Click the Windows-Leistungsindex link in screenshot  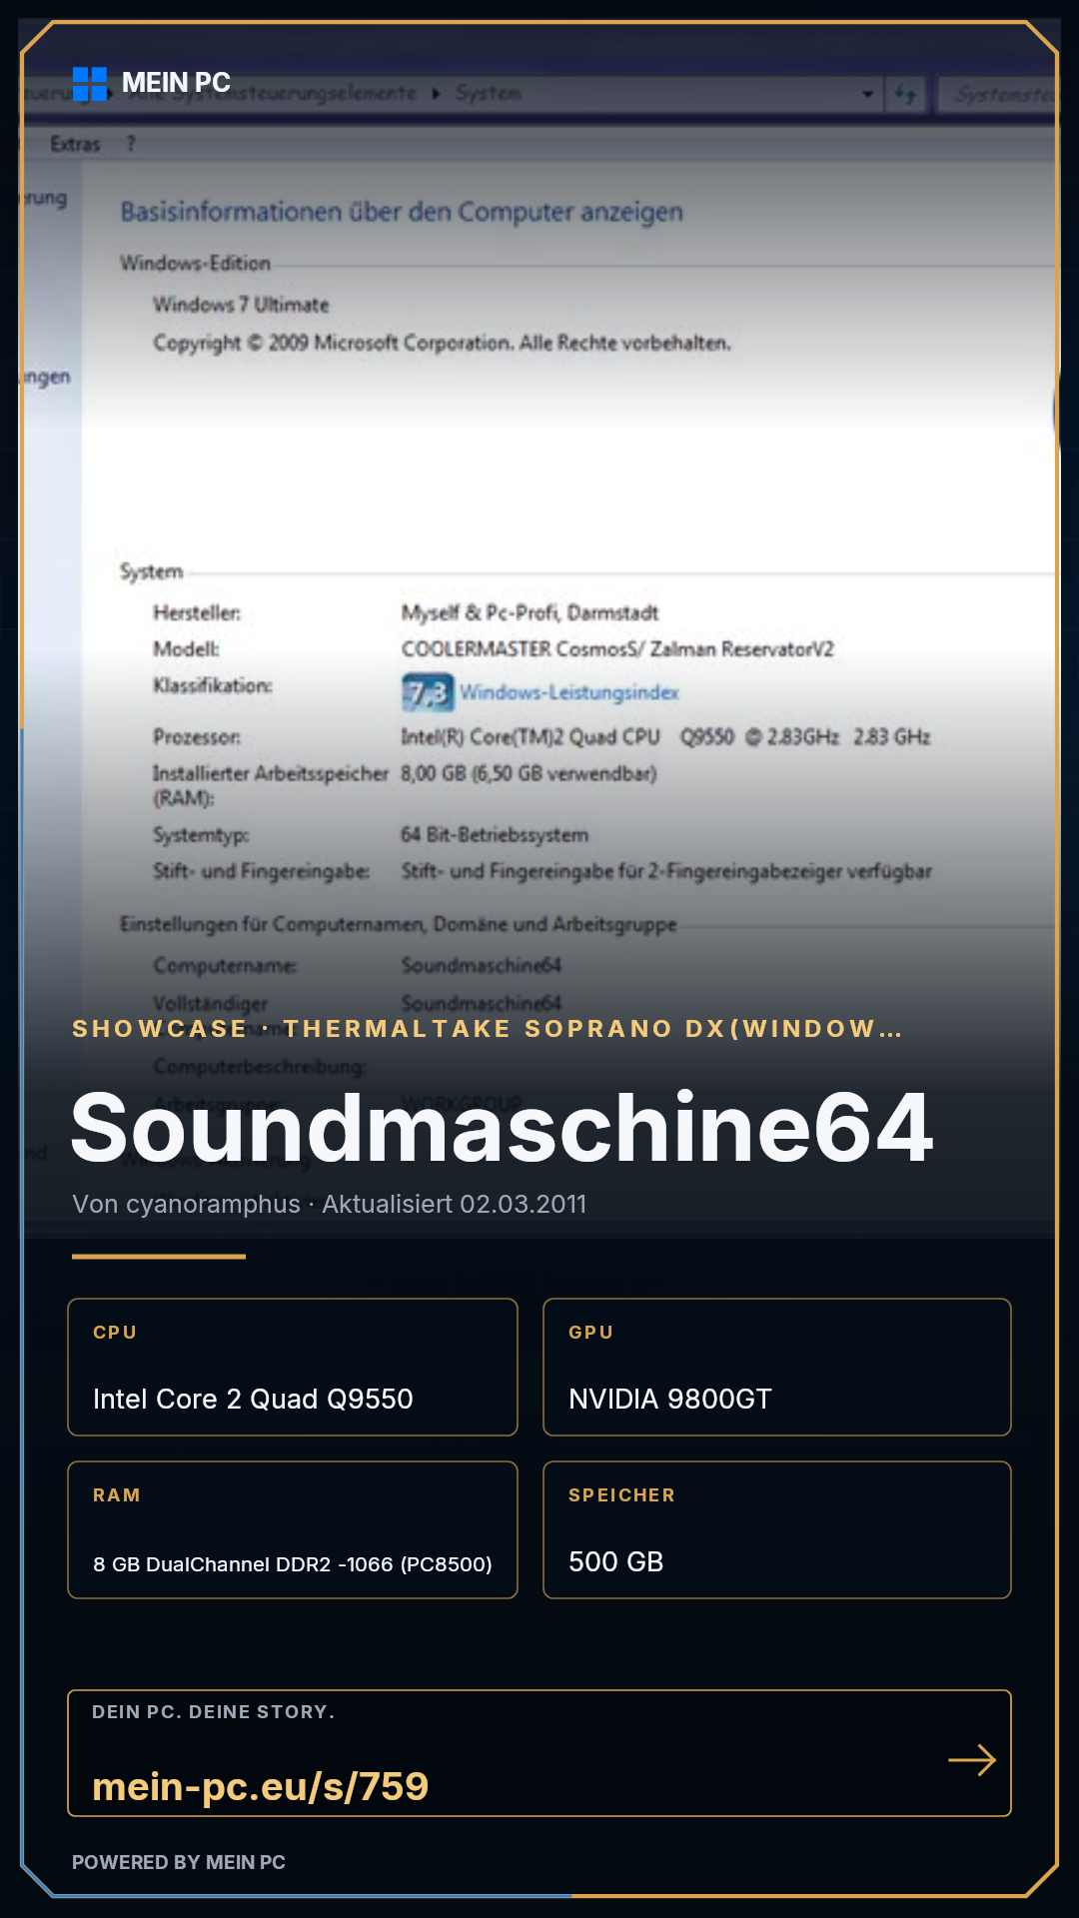coord(569,692)
